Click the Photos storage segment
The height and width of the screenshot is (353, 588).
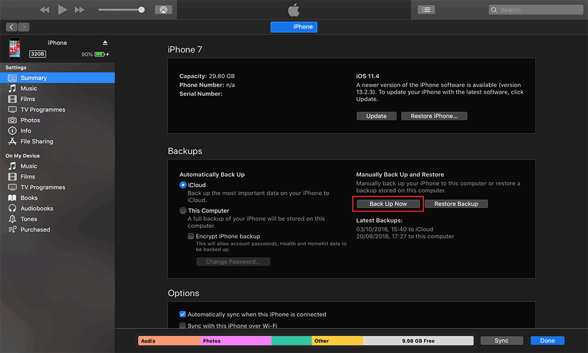tap(236, 341)
